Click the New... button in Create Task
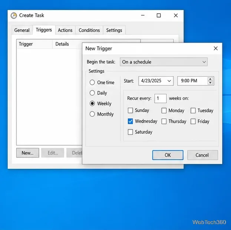This screenshot has width=231, height=230. tap(28, 153)
